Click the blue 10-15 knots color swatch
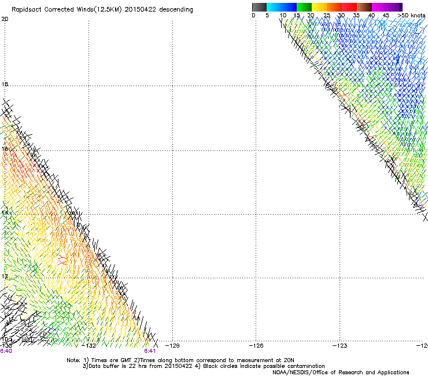The image size is (428, 376). coord(289,7)
